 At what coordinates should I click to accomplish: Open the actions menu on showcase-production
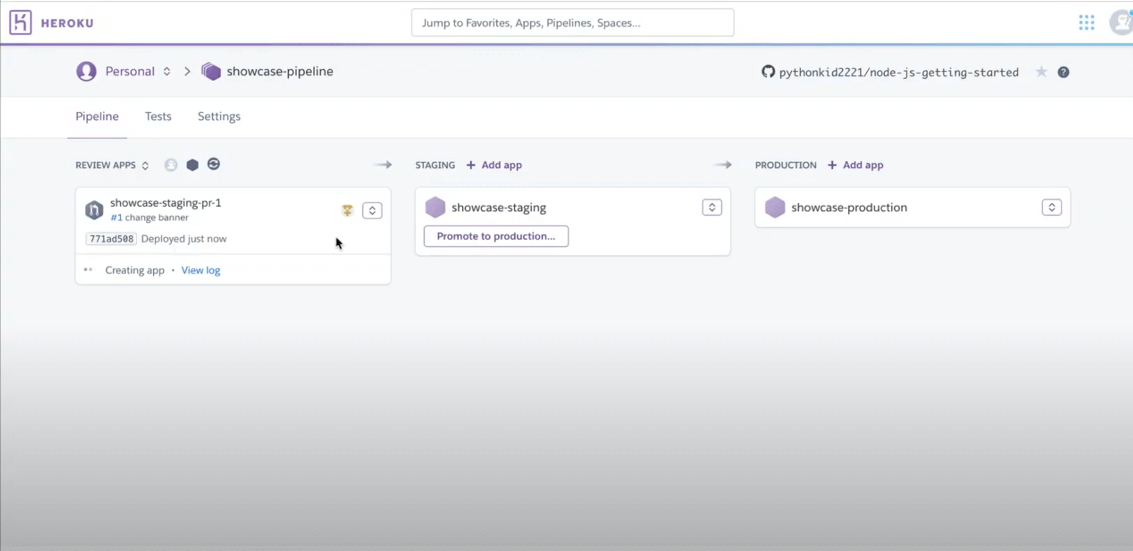coord(1051,207)
